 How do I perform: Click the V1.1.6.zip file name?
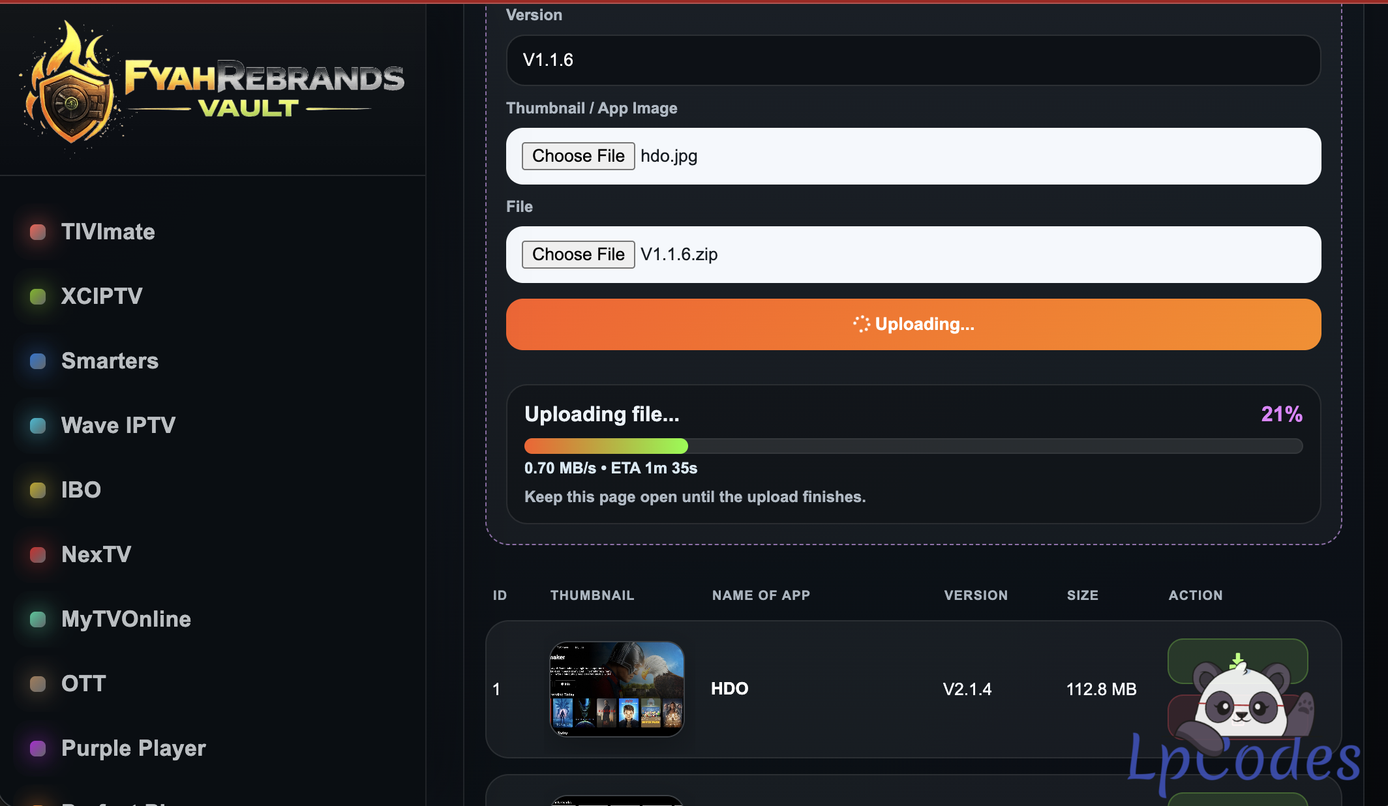(x=679, y=254)
